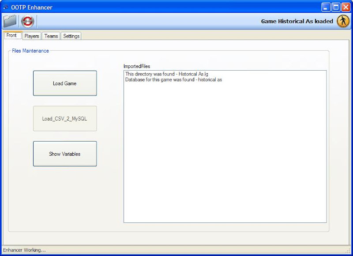Click the disabled Load_CSV_2_MySQL button
This screenshot has width=353, height=256.
[x=64, y=118]
